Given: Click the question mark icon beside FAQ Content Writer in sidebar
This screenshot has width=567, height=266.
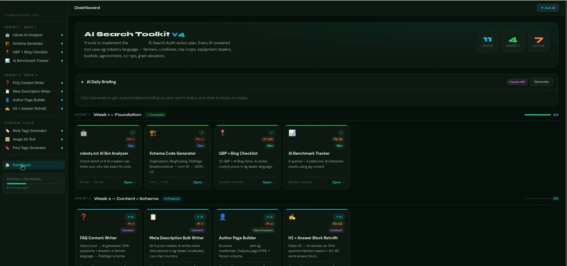Looking at the screenshot, I should 7,83.
